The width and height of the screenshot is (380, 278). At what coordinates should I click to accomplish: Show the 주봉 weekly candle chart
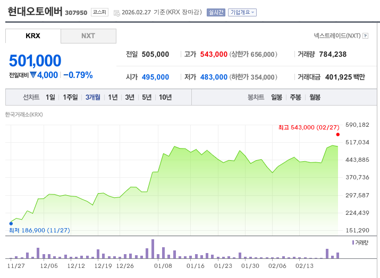click(295, 97)
